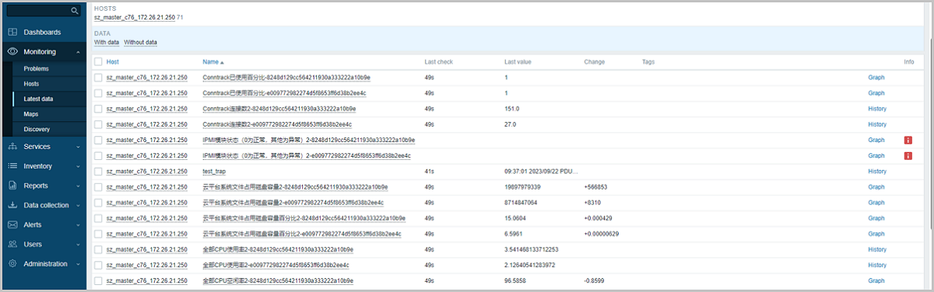Viewport: 934px width, 292px height.
Task: Click the Inventory list icon
Action: [12, 166]
